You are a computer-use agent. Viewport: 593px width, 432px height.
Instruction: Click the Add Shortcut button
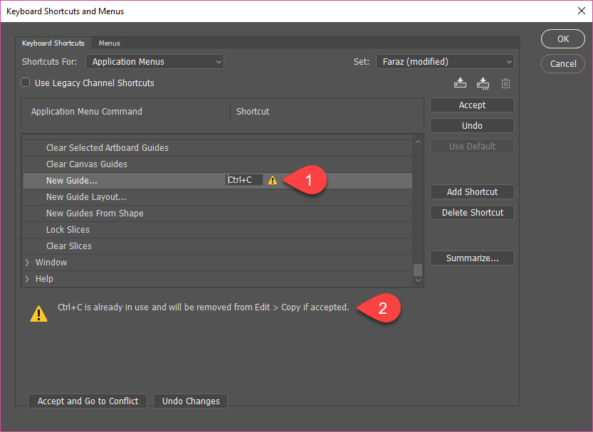[x=472, y=191]
